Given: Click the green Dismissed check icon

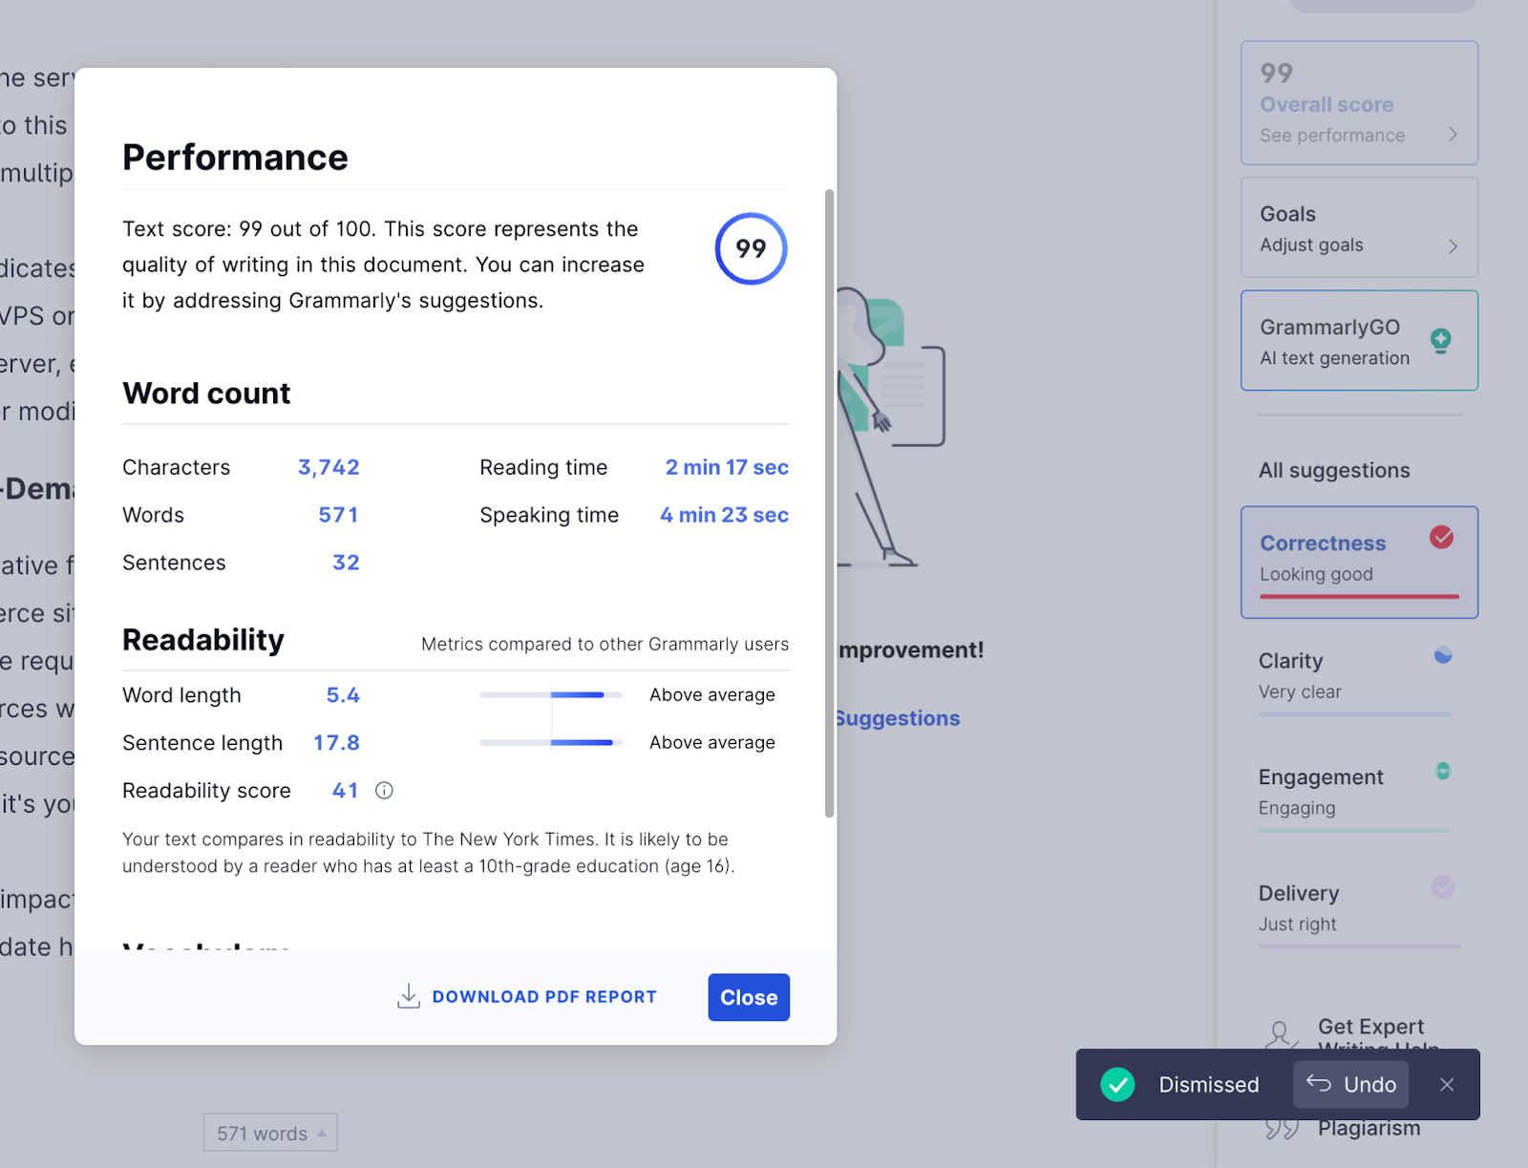Looking at the screenshot, I should 1117,1085.
